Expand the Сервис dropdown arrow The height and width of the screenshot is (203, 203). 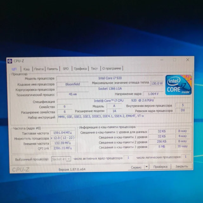click(x=147, y=167)
